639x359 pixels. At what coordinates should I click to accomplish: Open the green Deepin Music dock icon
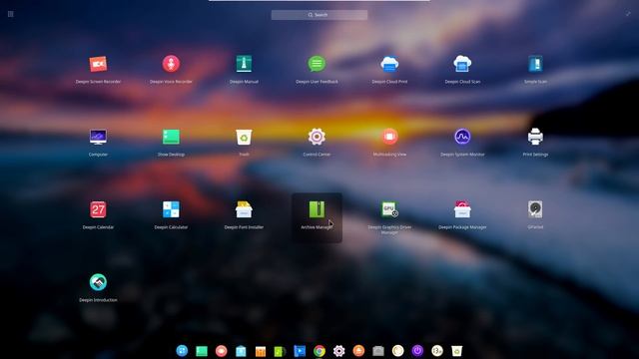click(x=280, y=351)
